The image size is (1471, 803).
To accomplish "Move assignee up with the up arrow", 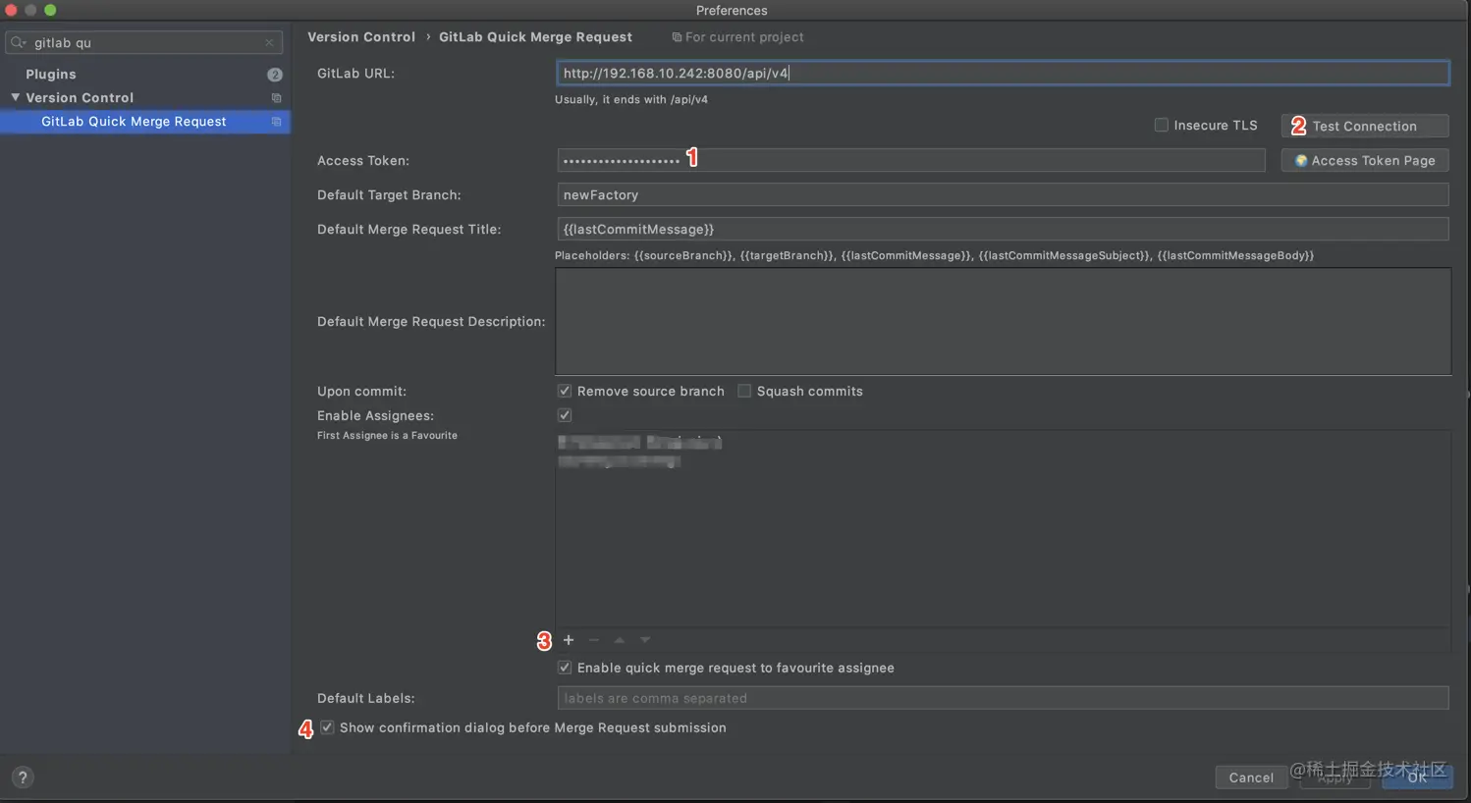I will 620,640.
